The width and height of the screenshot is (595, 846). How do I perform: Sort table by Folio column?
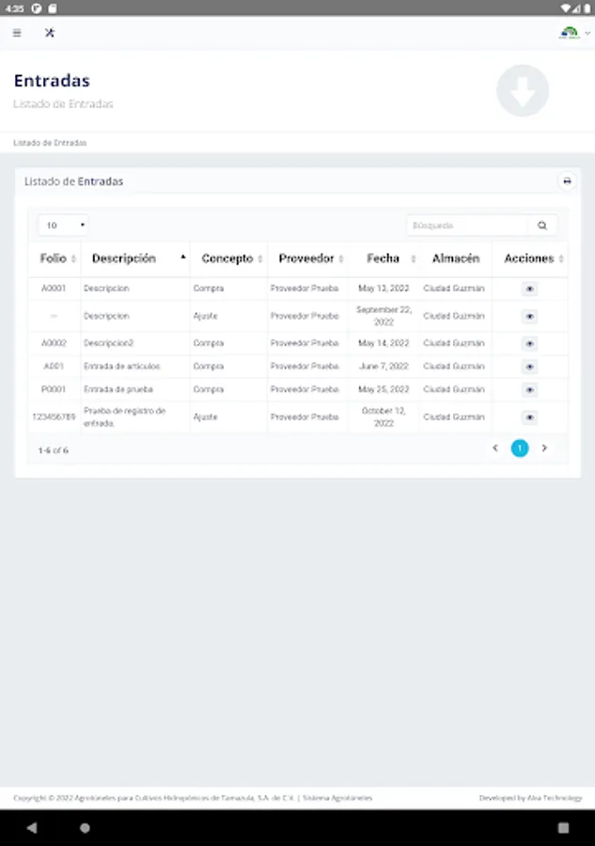58,258
